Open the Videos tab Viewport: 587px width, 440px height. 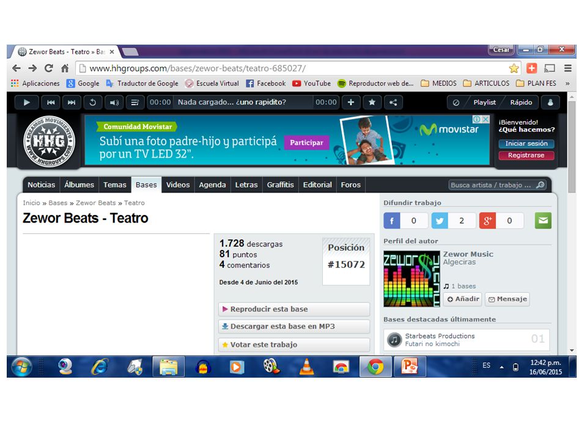[x=178, y=185]
